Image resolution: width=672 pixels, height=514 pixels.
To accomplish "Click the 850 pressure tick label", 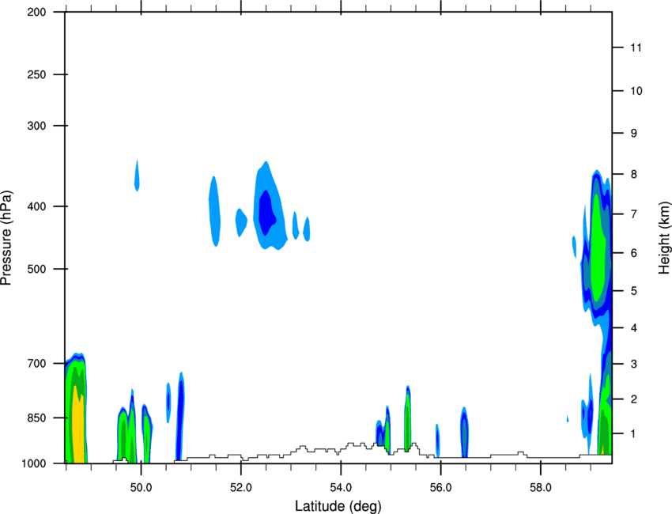I will click(x=36, y=418).
